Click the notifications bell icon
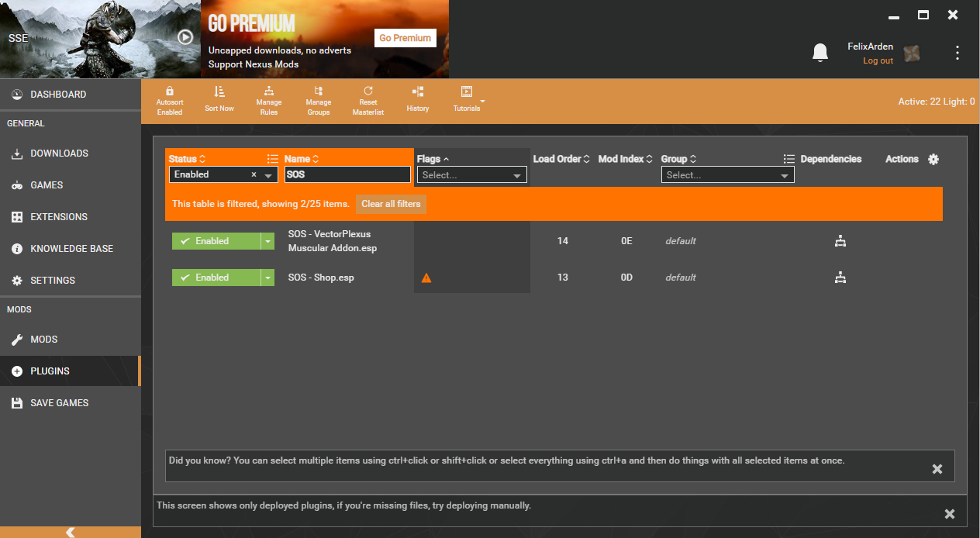Viewport: 980px width, 538px height. tap(820, 53)
